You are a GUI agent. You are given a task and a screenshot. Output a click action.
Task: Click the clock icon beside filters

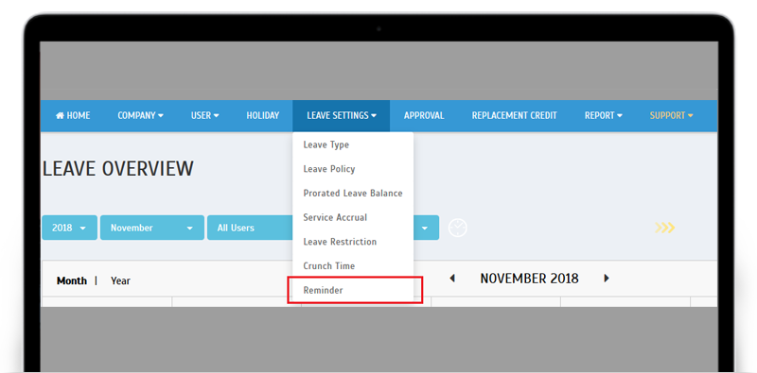[458, 228]
